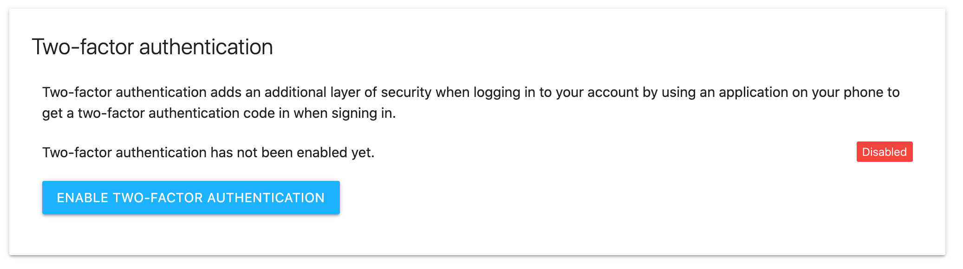
Task: Click the description line starting 'Two-factor authentication adds'
Action: [x=471, y=92]
